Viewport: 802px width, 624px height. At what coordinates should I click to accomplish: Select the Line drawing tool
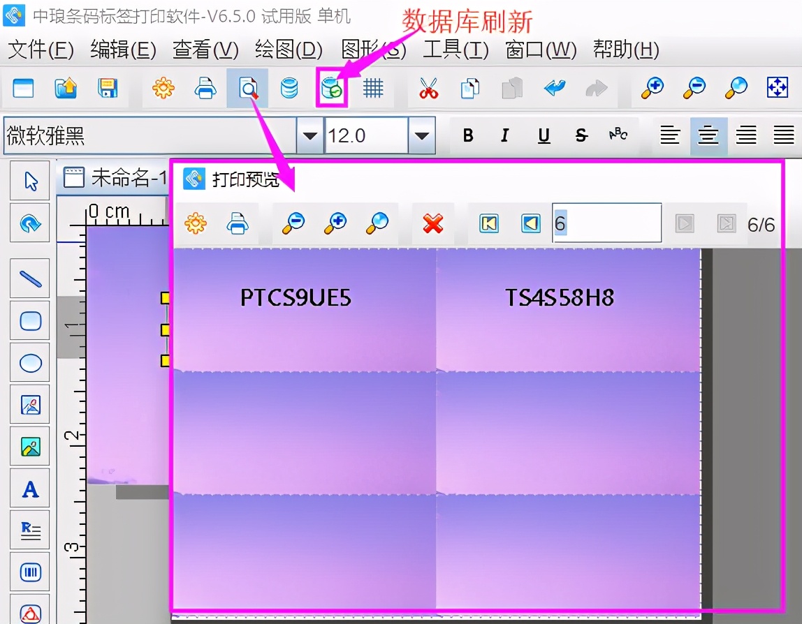pos(30,279)
